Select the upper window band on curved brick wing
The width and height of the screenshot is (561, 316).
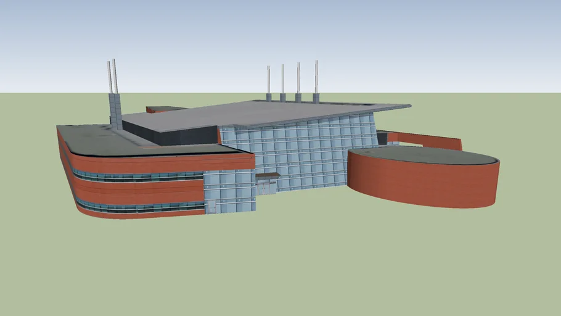coord(136,177)
